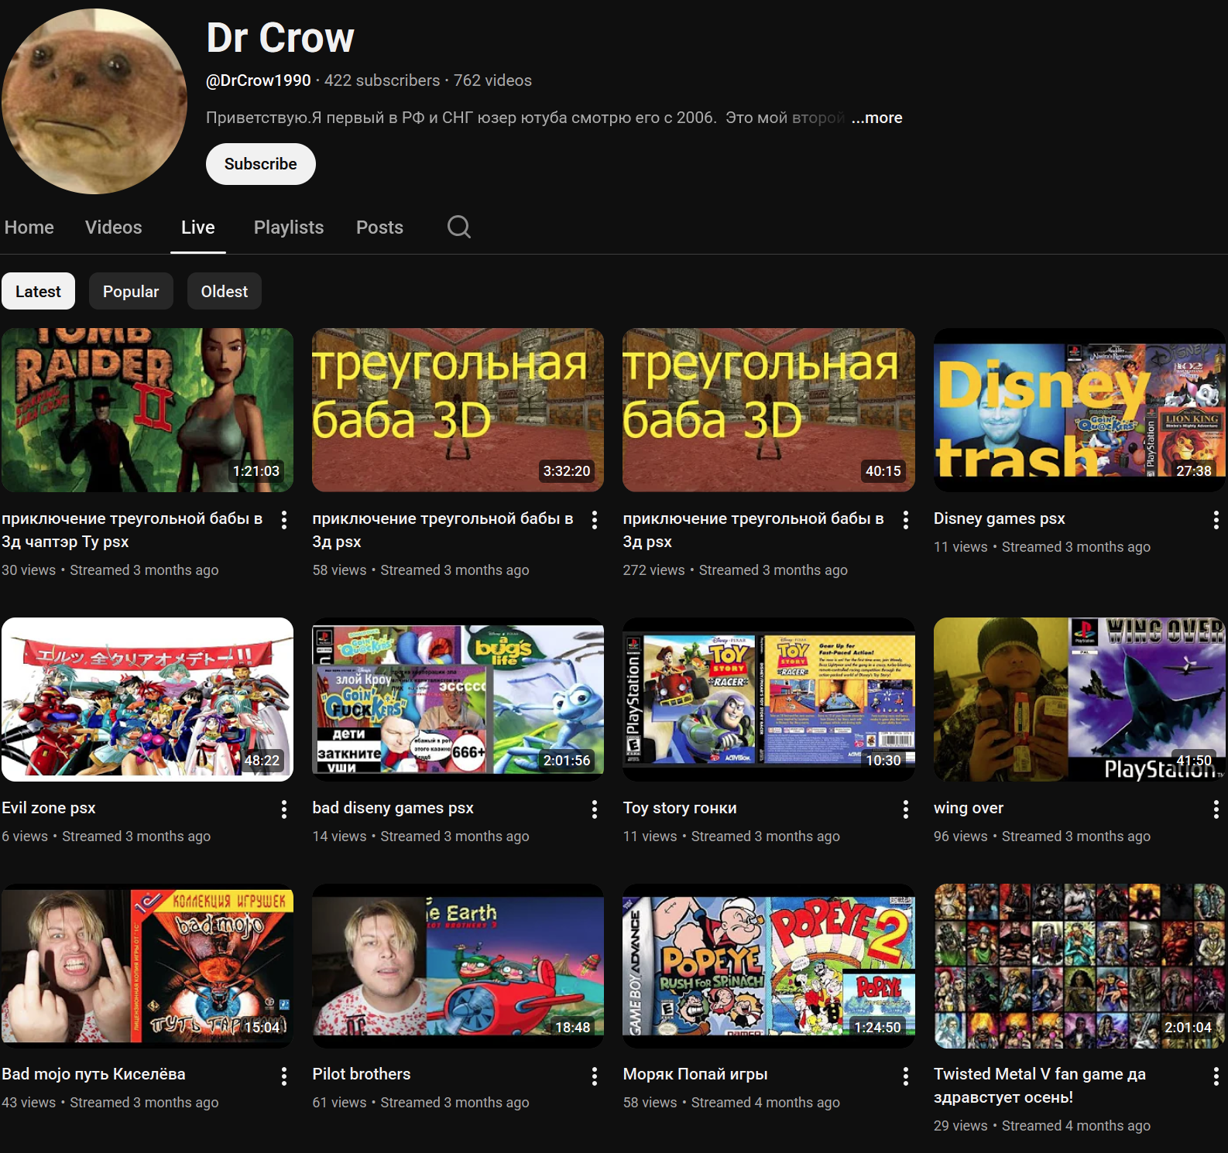Open the Evil zone anime thumbnail

point(147,700)
